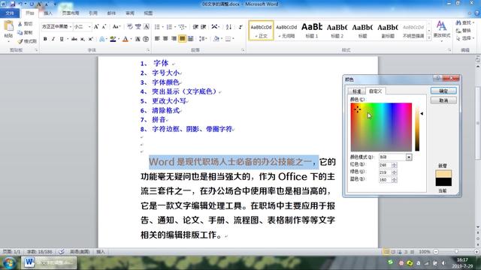Open the font name dropdown
This screenshot has width=481, height=270.
[70, 27]
